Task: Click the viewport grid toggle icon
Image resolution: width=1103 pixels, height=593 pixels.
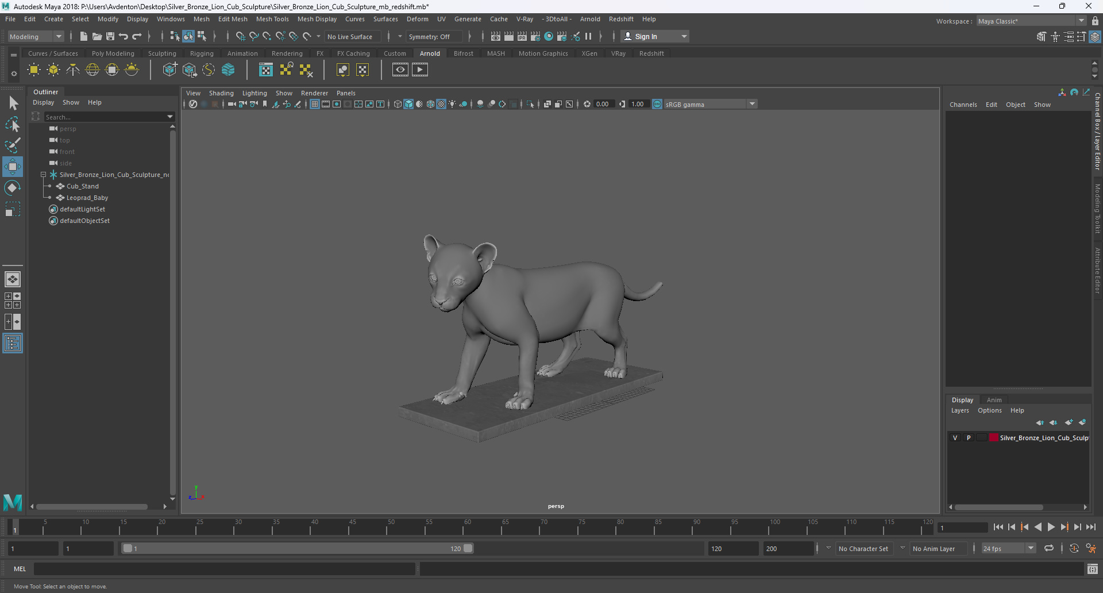Action: pyautogui.click(x=315, y=104)
